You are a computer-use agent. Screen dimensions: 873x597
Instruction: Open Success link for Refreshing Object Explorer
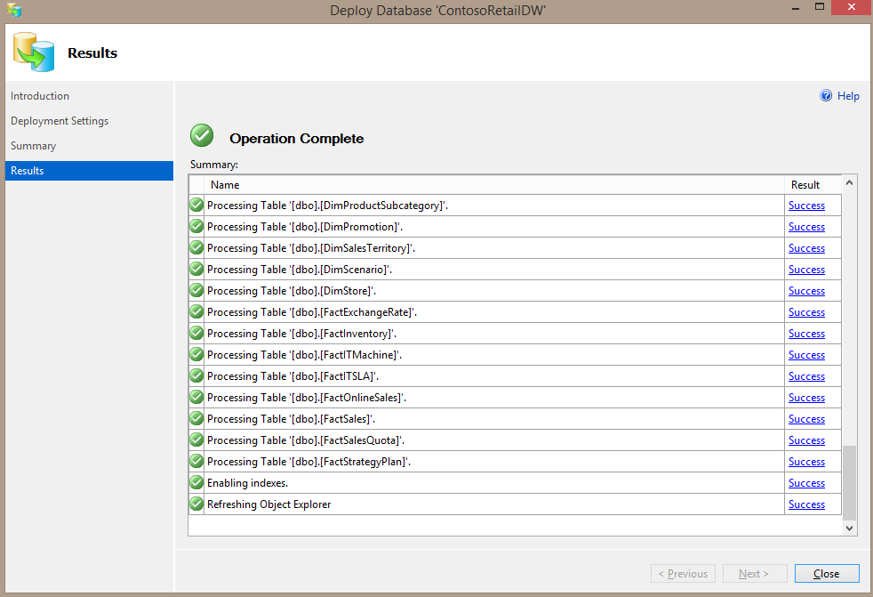tap(806, 504)
